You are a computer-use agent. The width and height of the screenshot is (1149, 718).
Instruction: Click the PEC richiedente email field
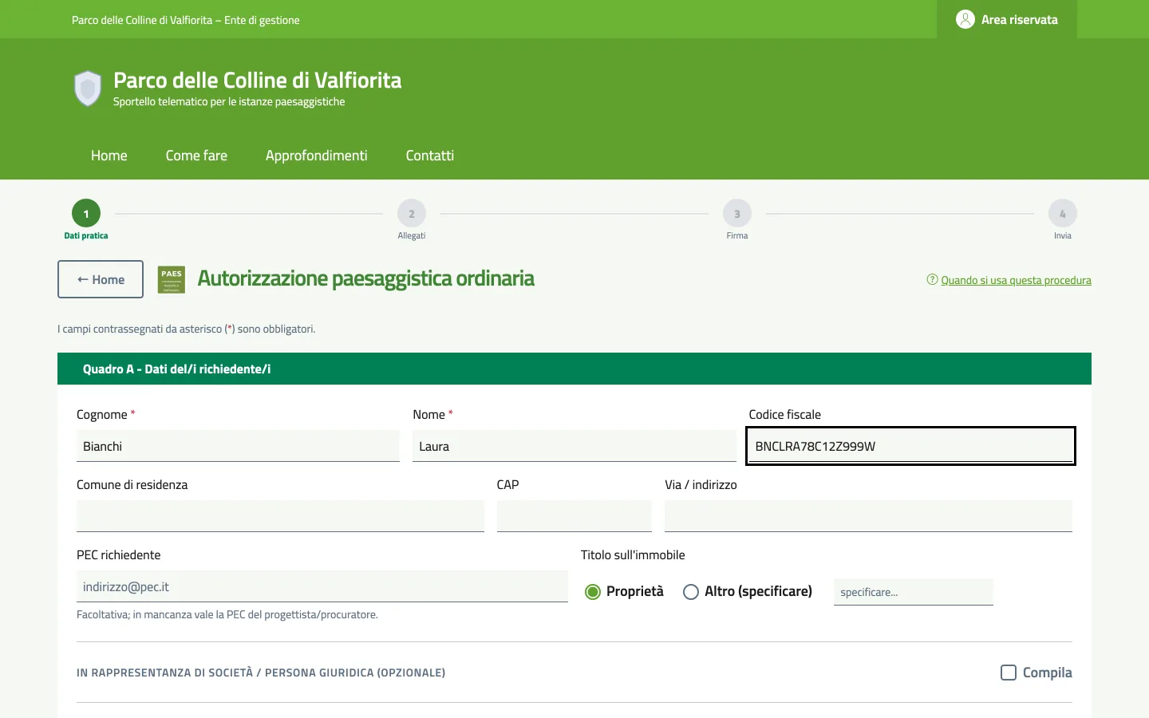[x=322, y=586]
